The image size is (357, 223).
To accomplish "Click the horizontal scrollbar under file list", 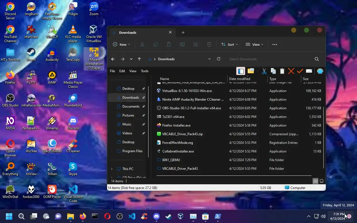I will [234, 176].
